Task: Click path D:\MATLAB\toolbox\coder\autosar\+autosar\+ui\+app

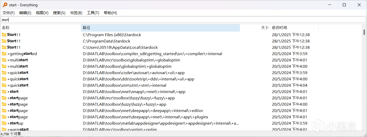Action: pos(134,73)
